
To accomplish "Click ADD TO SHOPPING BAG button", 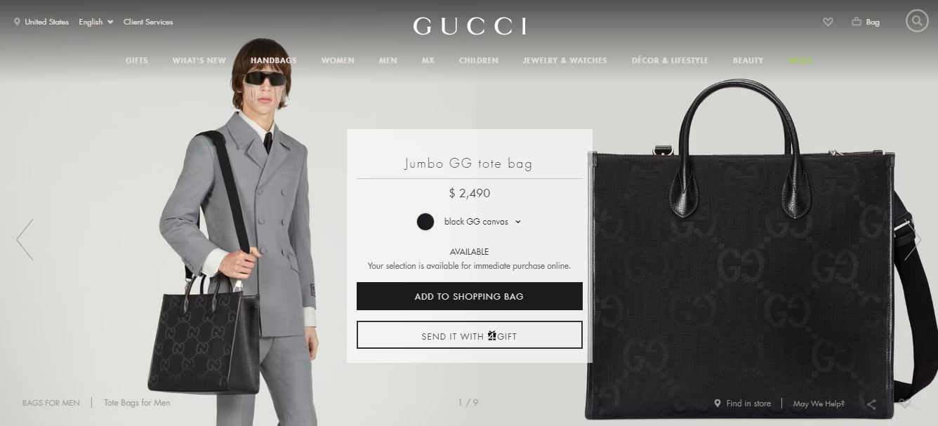I will click(469, 296).
